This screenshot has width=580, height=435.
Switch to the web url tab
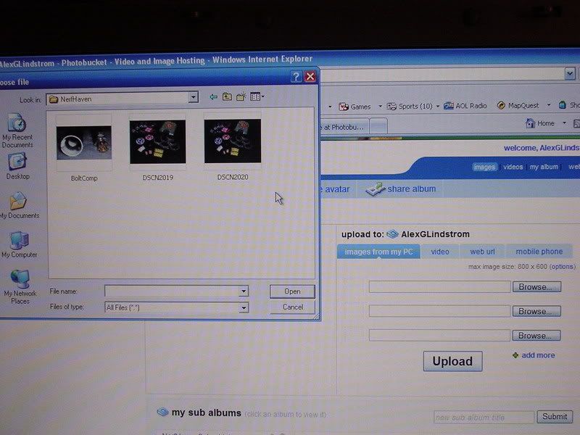click(482, 252)
